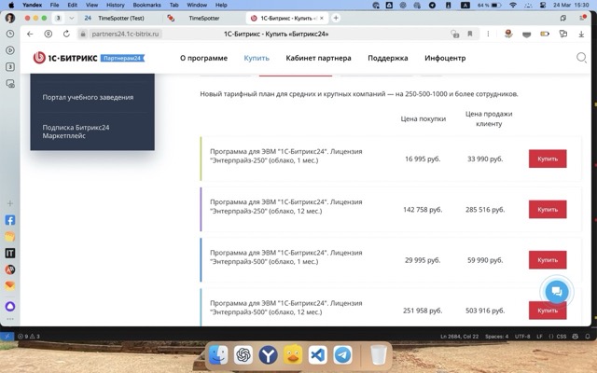Open Visual Studio Code from the Dock
Screen dimensions: 597x373
317,355
